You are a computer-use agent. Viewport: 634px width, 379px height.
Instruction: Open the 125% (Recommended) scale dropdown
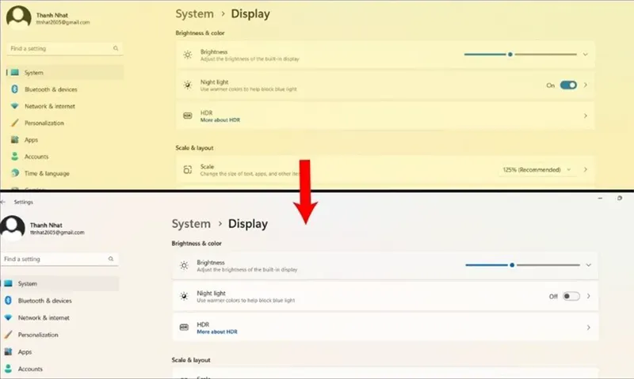pyautogui.click(x=537, y=169)
